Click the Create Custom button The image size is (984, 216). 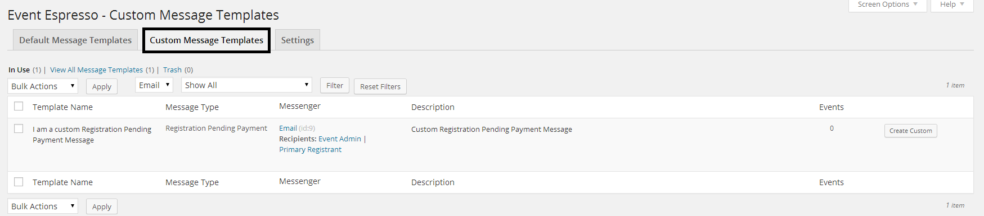[x=911, y=131]
